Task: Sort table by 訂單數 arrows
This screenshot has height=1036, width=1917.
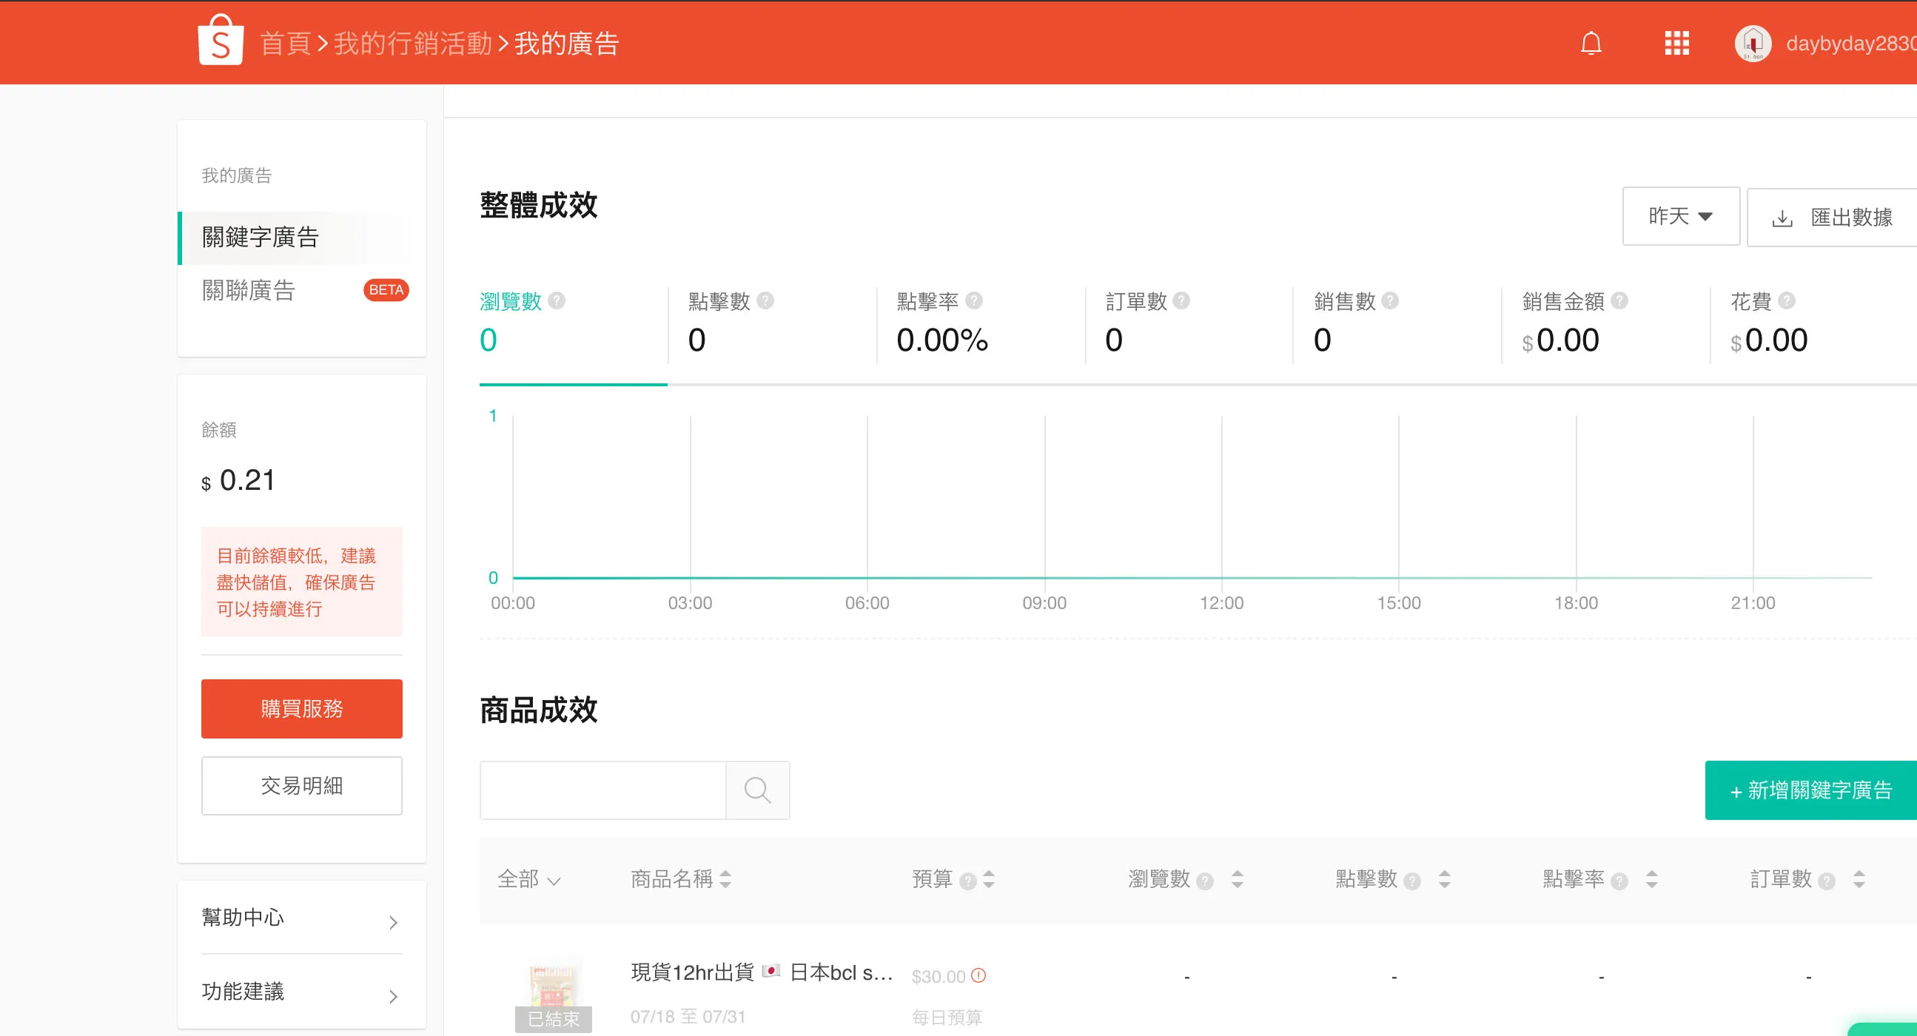Action: point(1859,879)
